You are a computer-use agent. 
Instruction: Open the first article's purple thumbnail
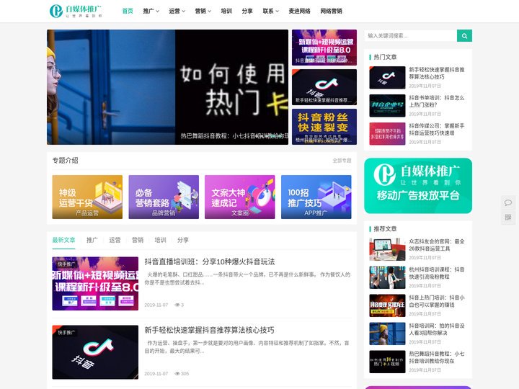[x=95, y=284]
